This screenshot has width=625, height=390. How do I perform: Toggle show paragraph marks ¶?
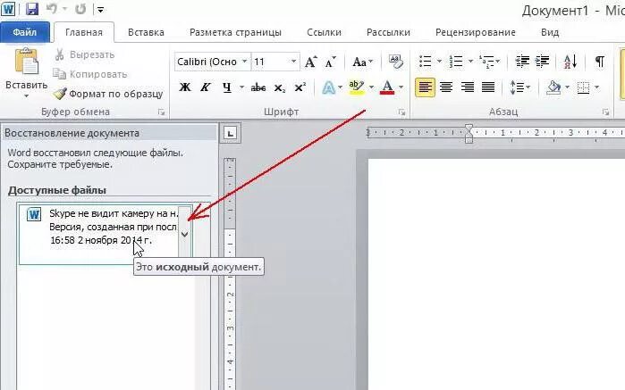point(599,62)
